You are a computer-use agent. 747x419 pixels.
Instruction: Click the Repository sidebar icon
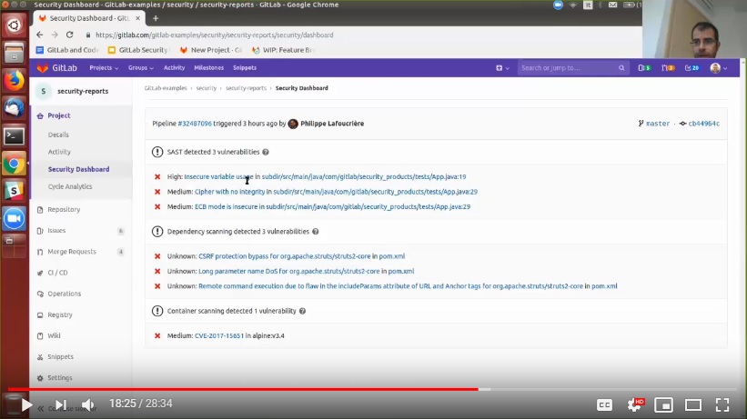click(x=40, y=209)
